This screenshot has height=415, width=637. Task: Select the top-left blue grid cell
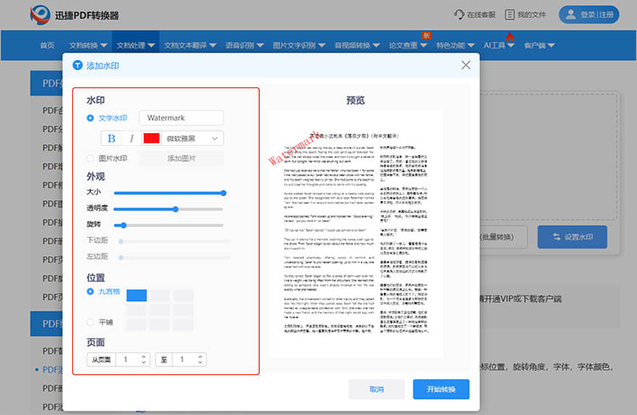(137, 295)
